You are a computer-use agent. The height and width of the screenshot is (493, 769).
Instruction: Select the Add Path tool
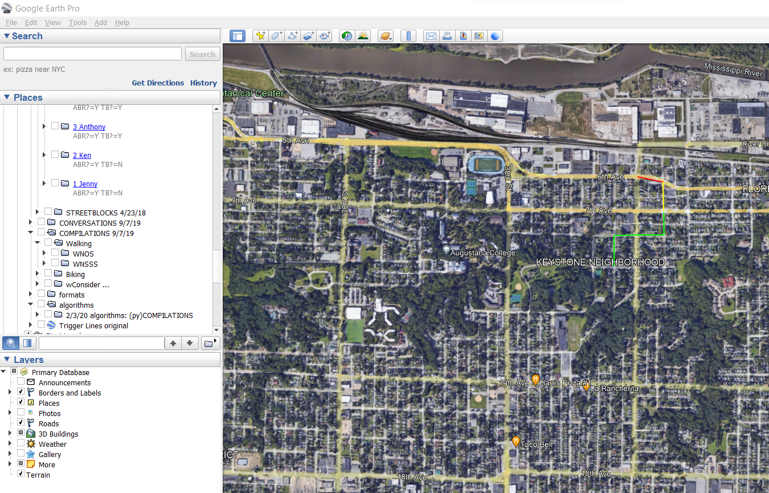pos(293,36)
